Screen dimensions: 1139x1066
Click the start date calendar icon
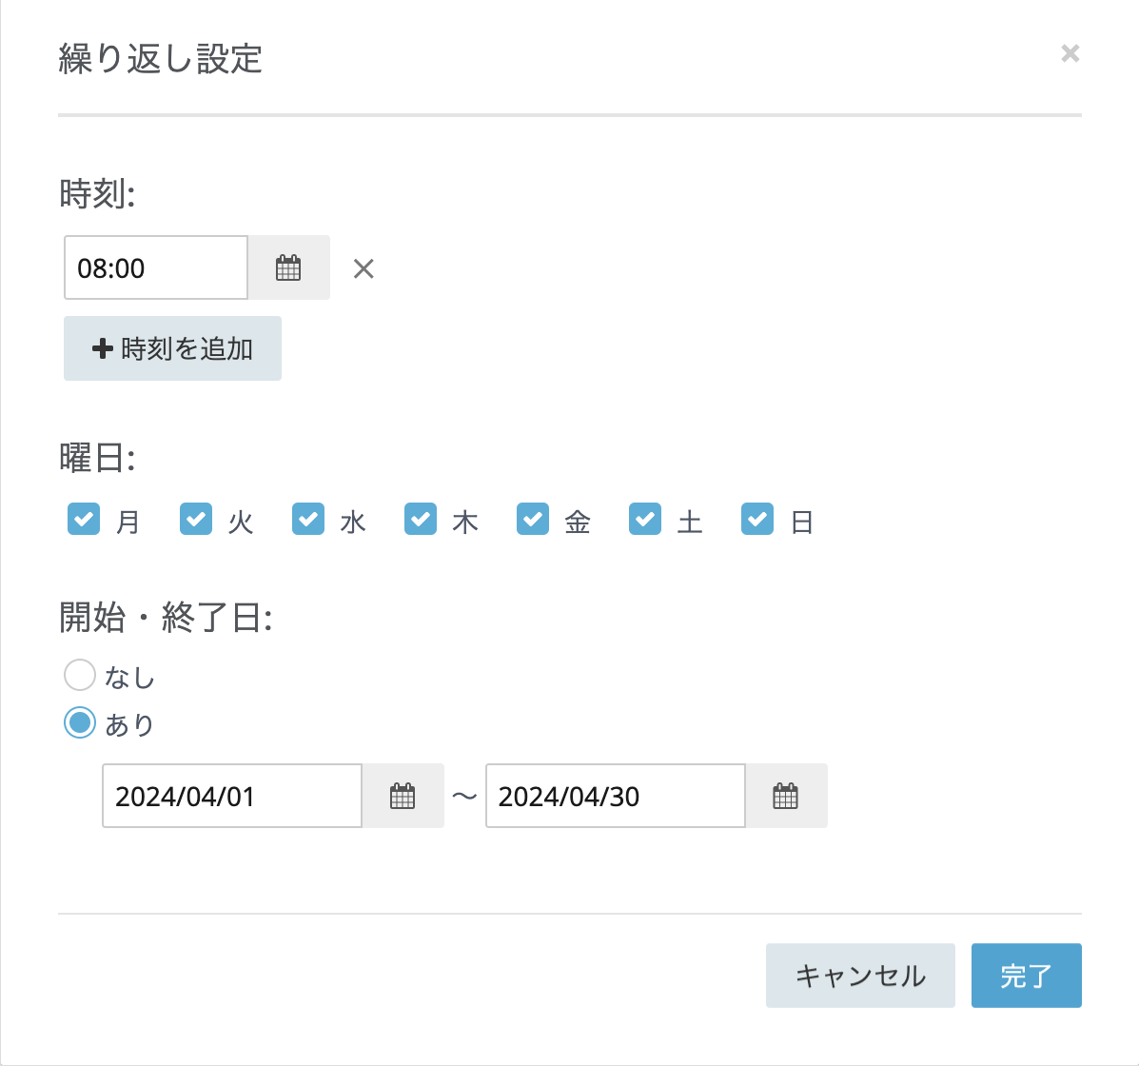tap(403, 796)
